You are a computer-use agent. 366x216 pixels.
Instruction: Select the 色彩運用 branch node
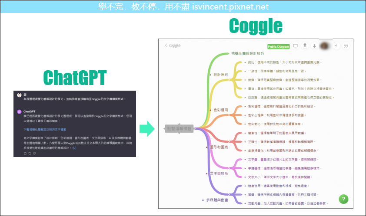pyautogui.click(x=220, y=110)
